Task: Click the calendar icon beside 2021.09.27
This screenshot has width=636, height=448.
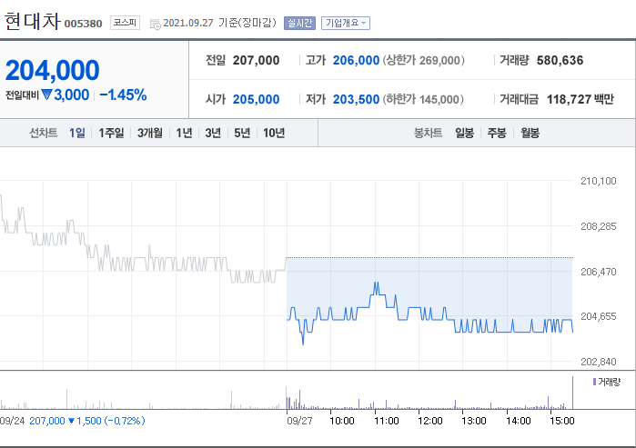Action: [155, 24]
